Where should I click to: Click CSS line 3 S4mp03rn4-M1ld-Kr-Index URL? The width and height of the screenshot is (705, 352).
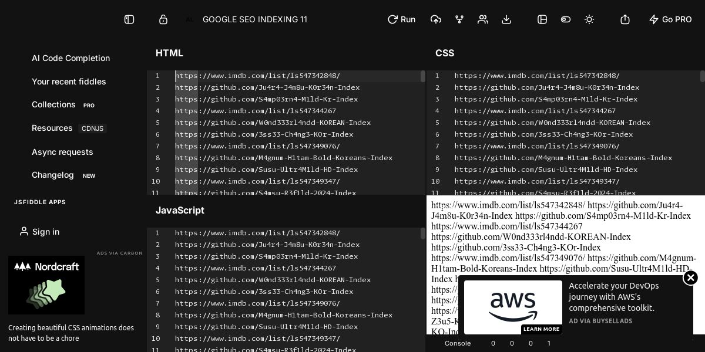pos(546,99)
